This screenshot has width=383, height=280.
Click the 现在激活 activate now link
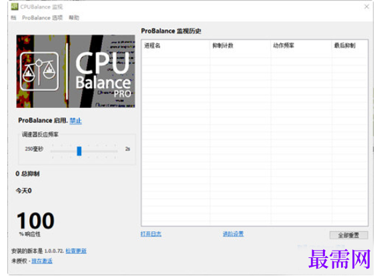point(42,261)
